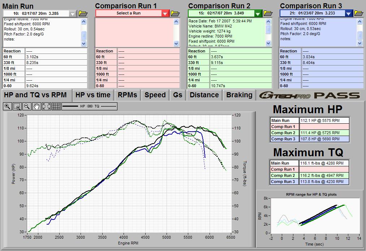Open folder icon for Comparison Run 2

[268, 13]
